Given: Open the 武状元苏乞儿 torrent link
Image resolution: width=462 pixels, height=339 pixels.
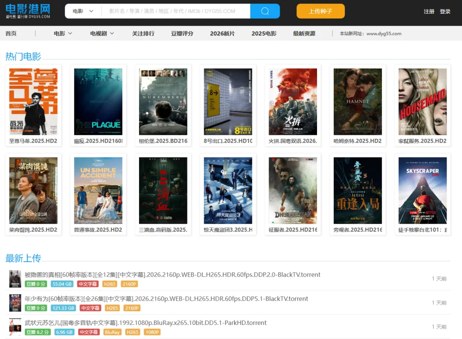Looking at the screenshot, I should click(145, 323).
